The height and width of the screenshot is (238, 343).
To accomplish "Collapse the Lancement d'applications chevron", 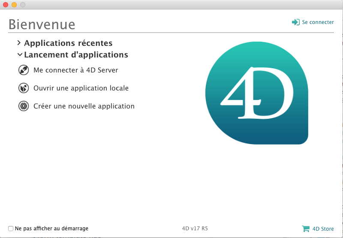I will [x=19, y=55].
